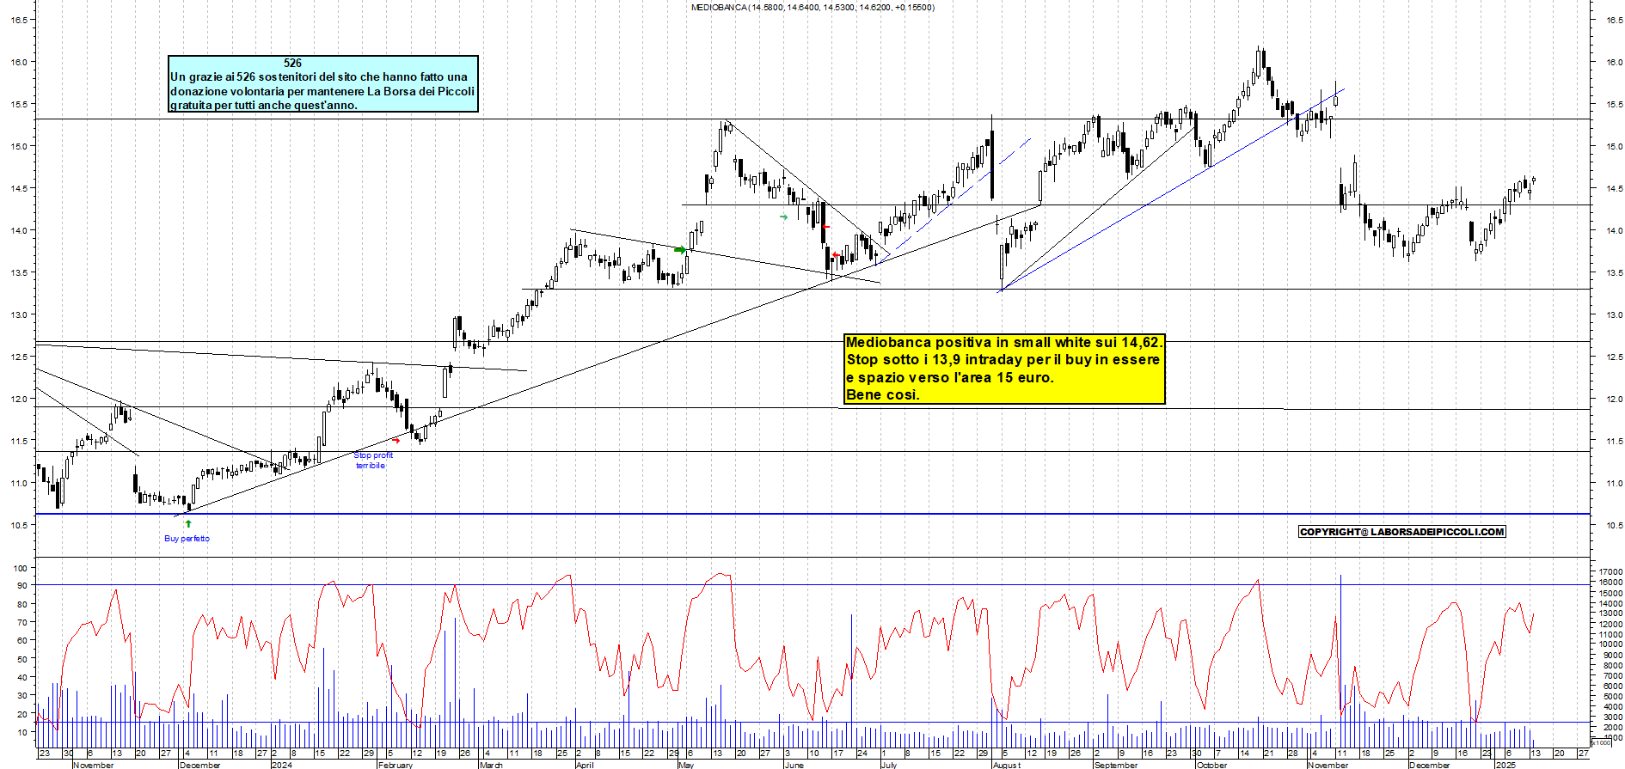Click the left-axis 13.0 price label
Image resolution: width=1625 pixels, height=769 pixels.
click(20, 314)
